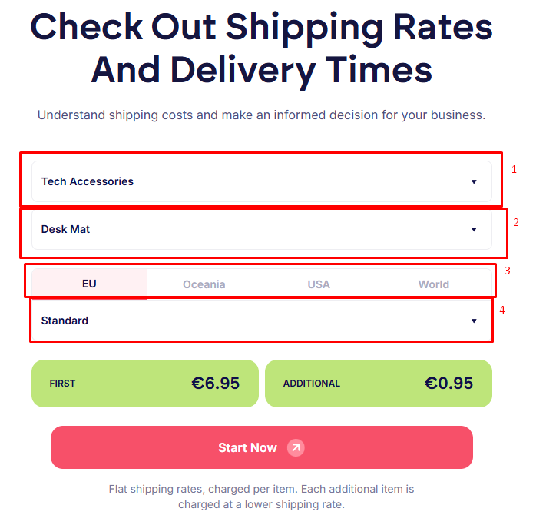Click the Tech Accessories dropdown arrow
The height and width of the screenshot is (515, 556).
pyautogui.click(x=474, y=182)
